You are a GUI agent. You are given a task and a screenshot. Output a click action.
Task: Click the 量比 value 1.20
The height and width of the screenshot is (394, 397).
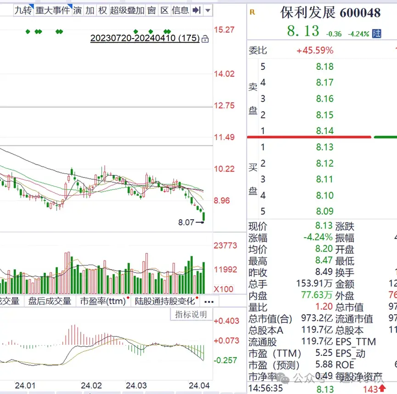[324, 306]
